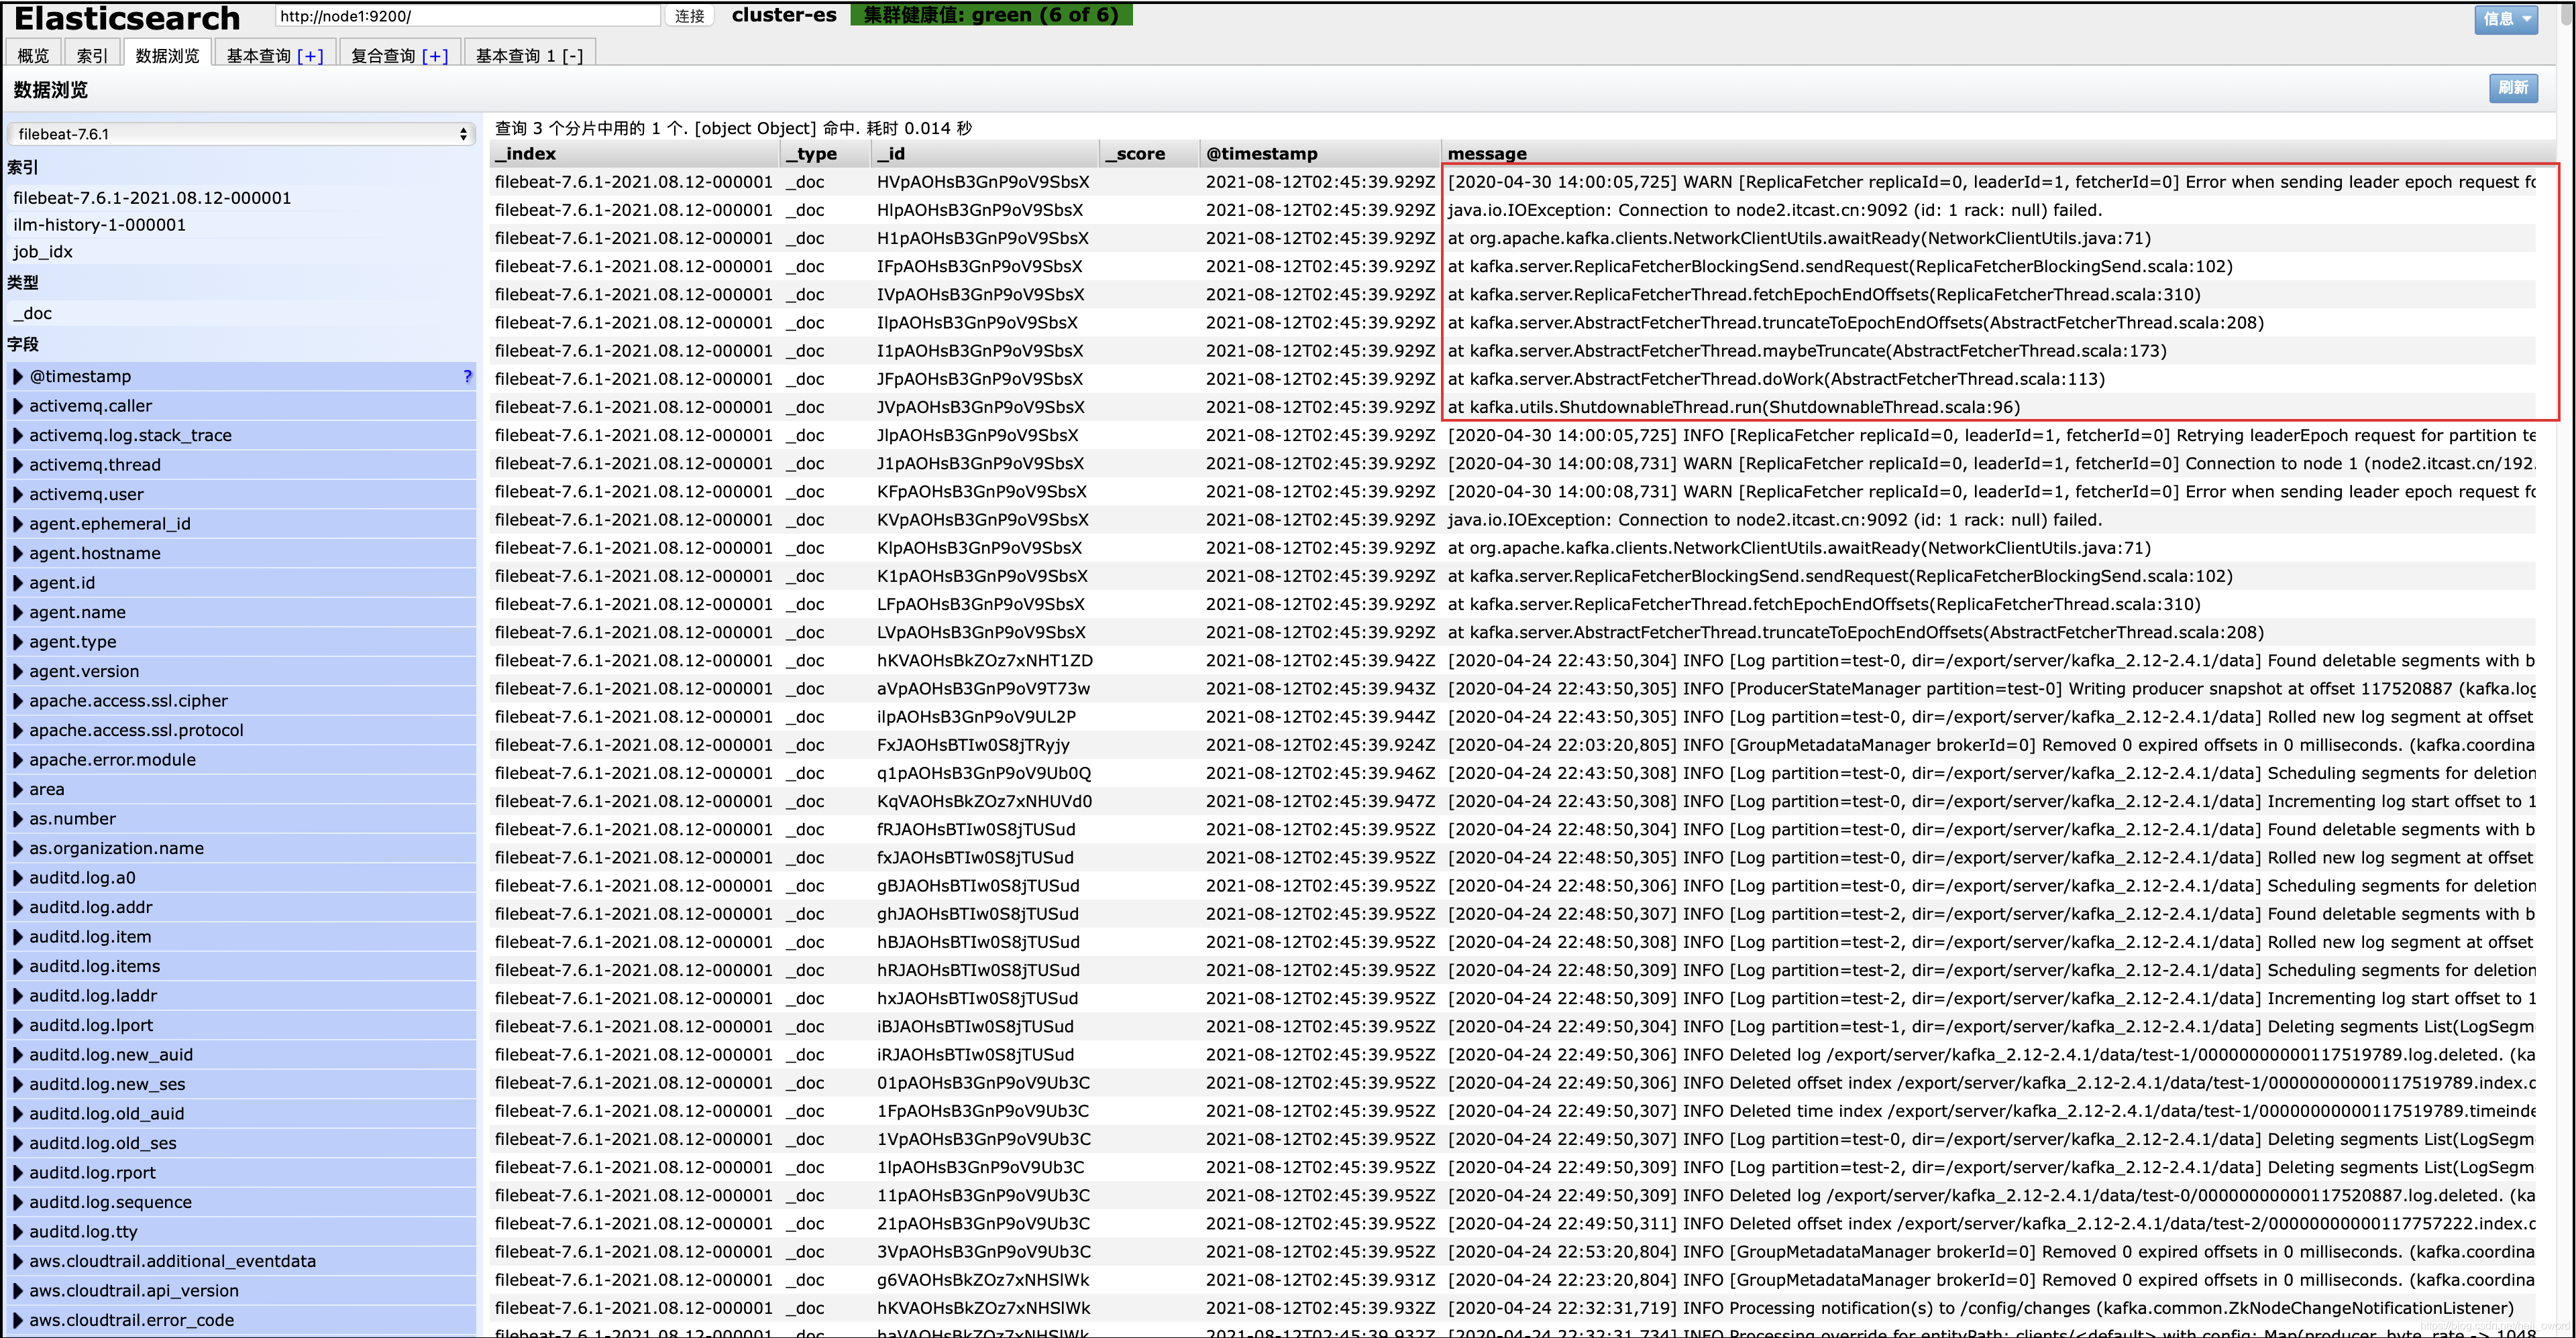This screenshot has height=1338, width=2576.
Task: Select the 数据浏览 tab
Action: (167, 55)
